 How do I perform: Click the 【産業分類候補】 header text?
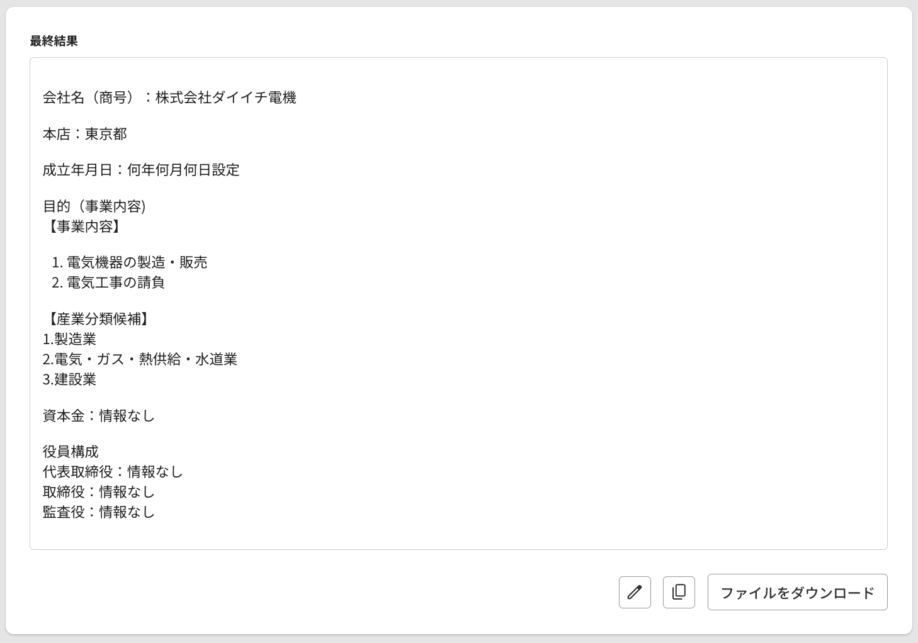pos(97,319)
